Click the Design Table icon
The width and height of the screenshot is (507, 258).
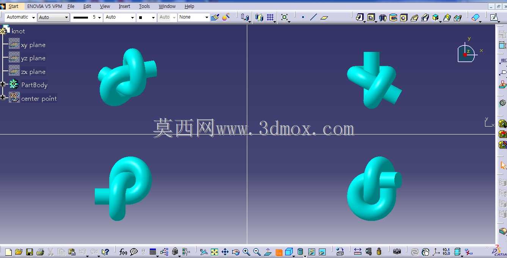pos(153,252)
